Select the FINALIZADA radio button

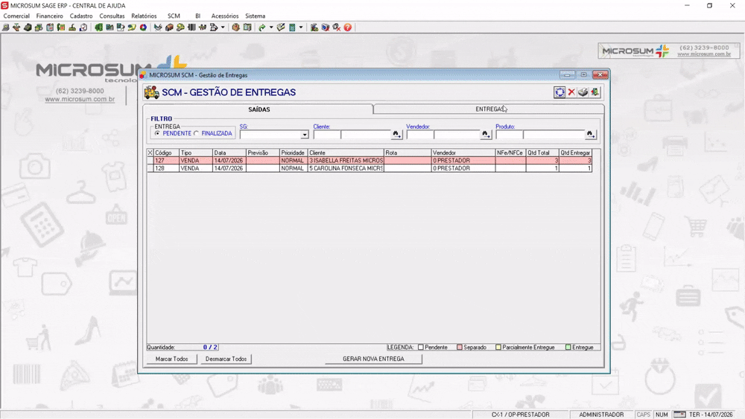(x=196, y=133)
